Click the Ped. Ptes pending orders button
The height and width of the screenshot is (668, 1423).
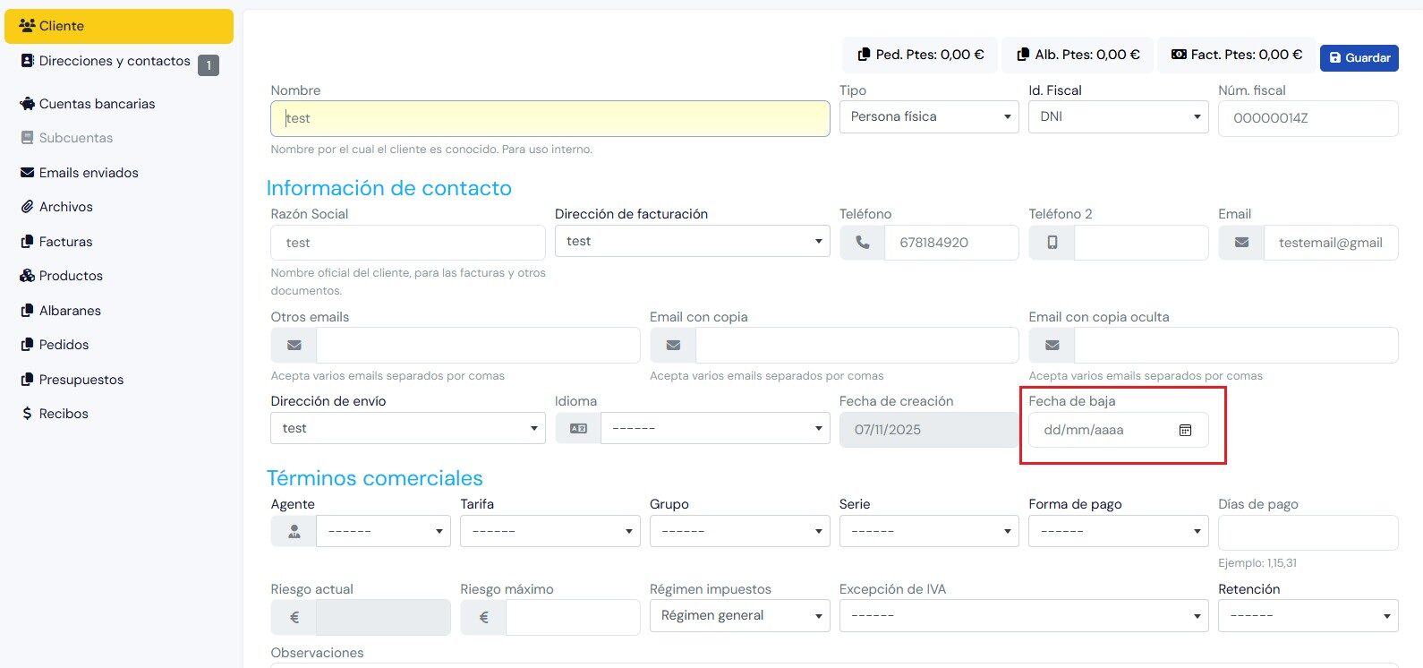click(920, 56)
